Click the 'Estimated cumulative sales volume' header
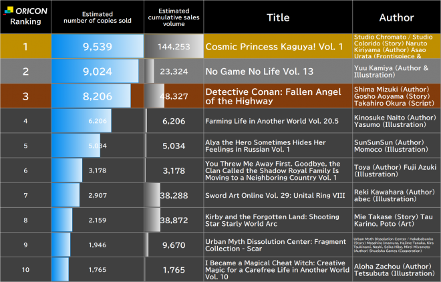Image resolution: width=441 pixels, height=282 pixels. pyautogui.click(x=174, y=17)
